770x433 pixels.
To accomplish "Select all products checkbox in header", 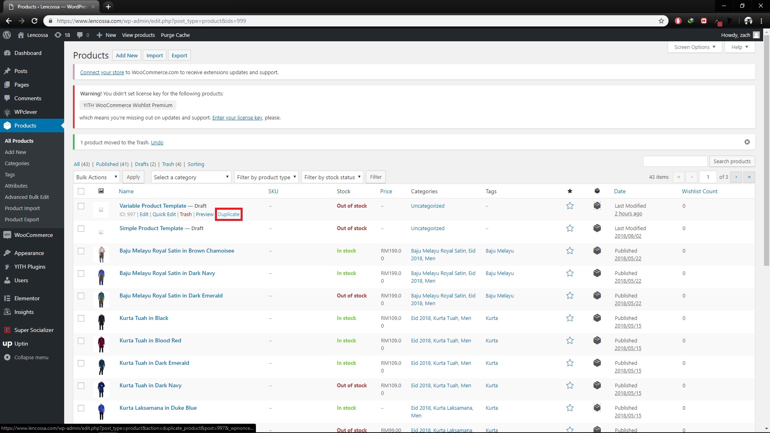I will click(81, 191).
